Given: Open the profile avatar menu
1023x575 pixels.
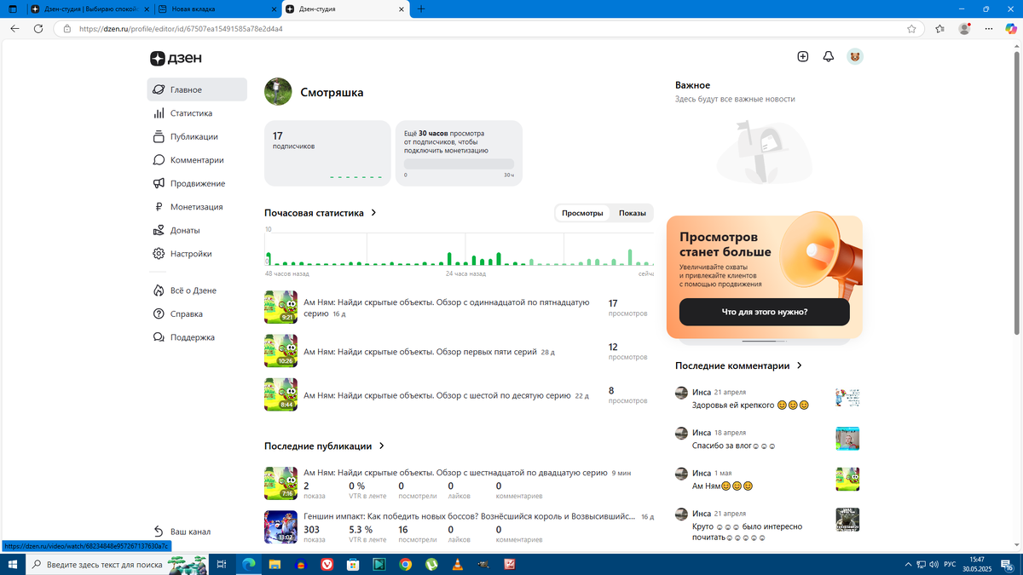Looking at the screenshot, I should click(855, 56).
